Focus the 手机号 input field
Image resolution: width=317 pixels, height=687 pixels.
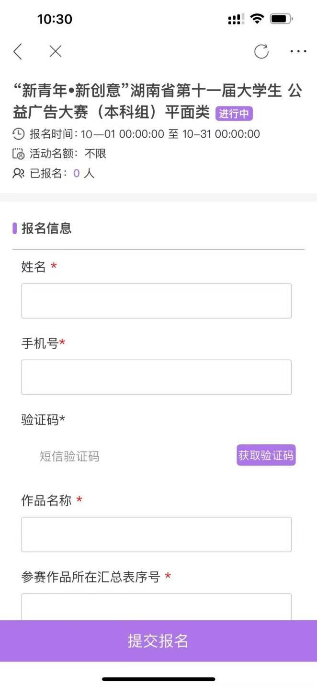tap(156, 377)
